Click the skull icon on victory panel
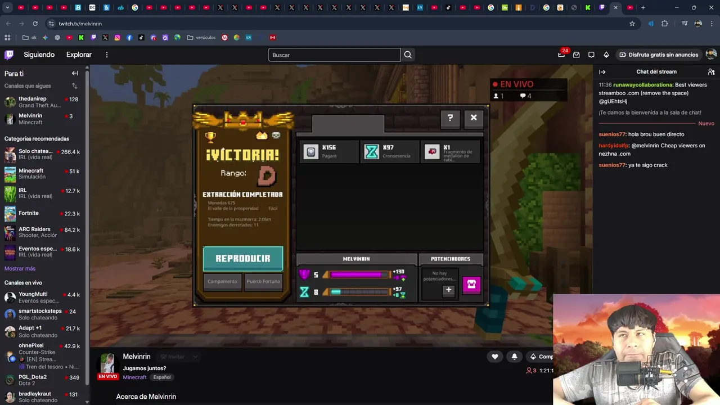 tap(276, 136)
